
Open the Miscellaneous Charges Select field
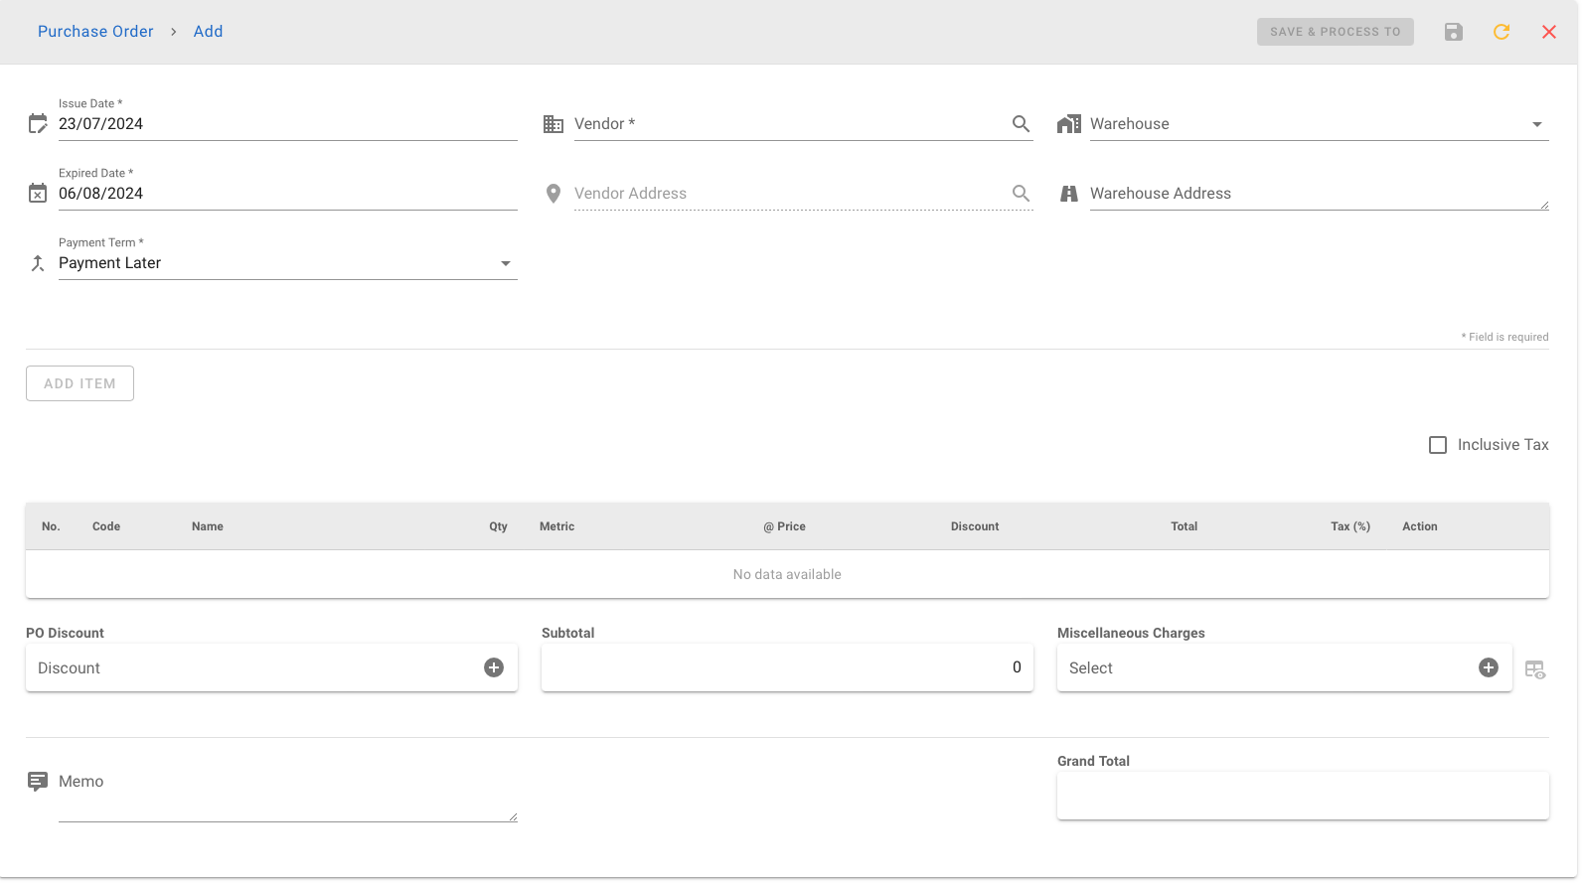(1262, 668)
